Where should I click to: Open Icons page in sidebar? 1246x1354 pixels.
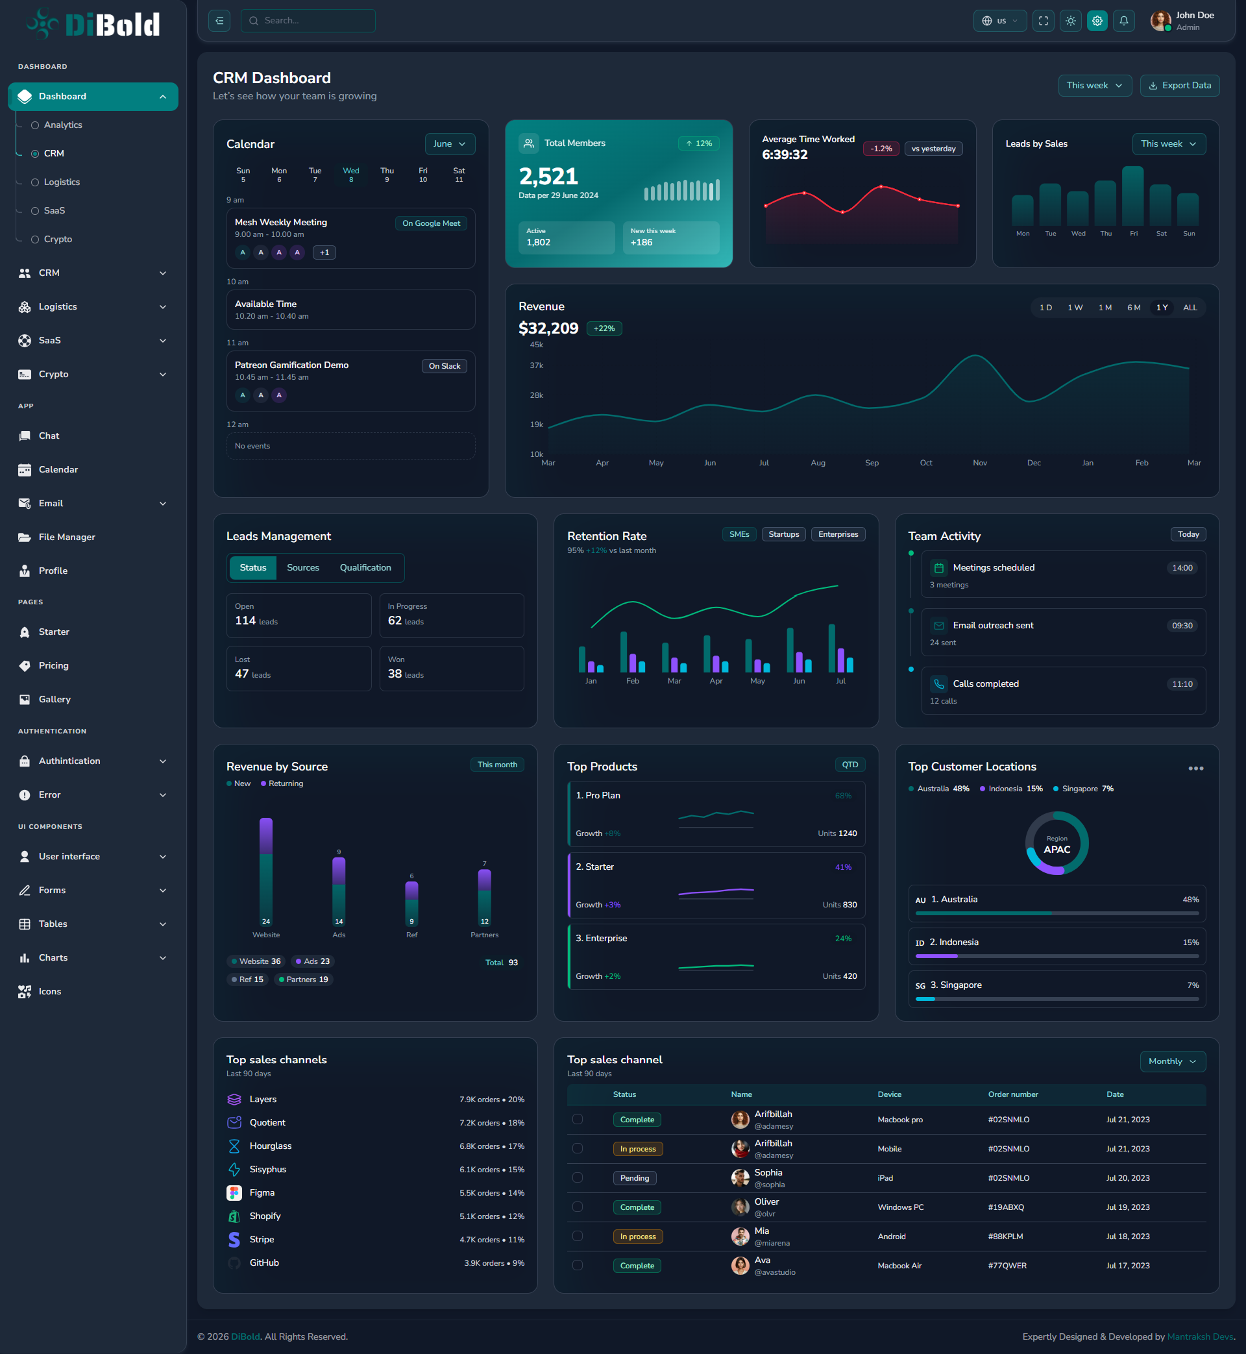coord(50,991)
